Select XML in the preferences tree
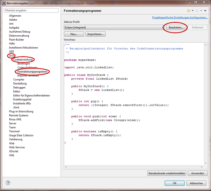 [x=12, y=155]
